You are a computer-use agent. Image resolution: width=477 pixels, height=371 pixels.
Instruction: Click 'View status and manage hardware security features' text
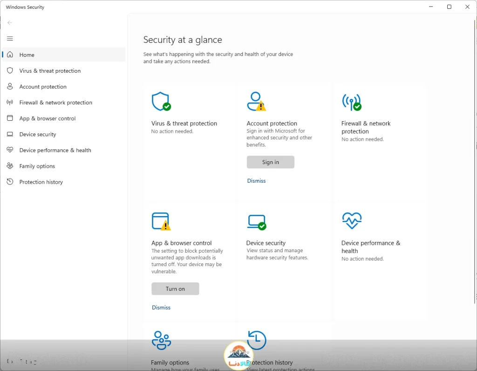pos(277,254)
